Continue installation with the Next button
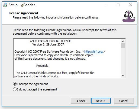 pos(101,101)
